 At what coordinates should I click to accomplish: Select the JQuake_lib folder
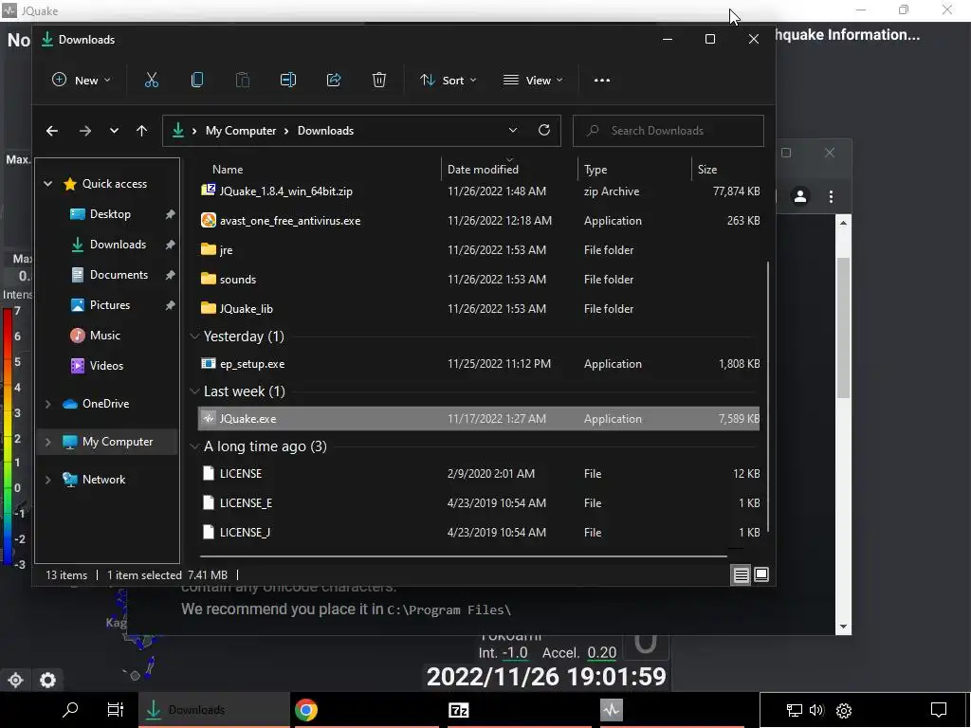(x=479, y=308)
